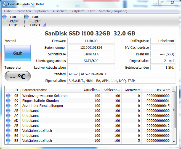Click the scrollbar up arrow

pos(174,89)
